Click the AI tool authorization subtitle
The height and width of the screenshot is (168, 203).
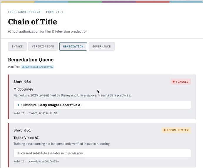click(x=48, y=31)
